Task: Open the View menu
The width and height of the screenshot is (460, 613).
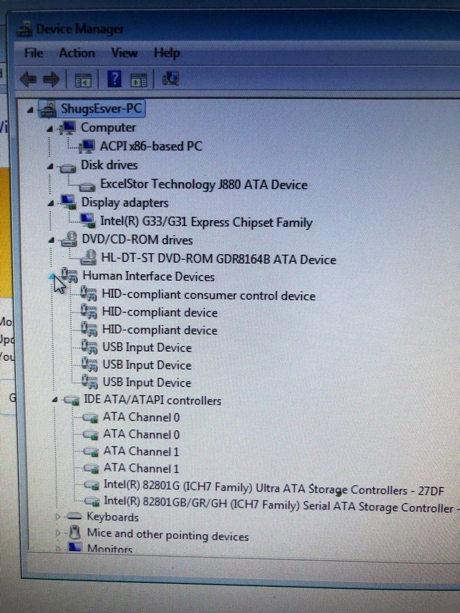Action: coord(124,53)
